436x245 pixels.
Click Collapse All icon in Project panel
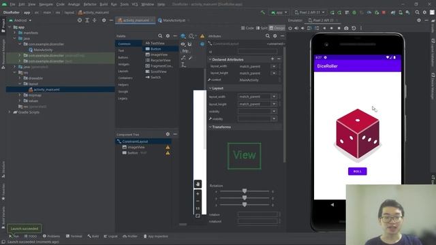point(95,20)
